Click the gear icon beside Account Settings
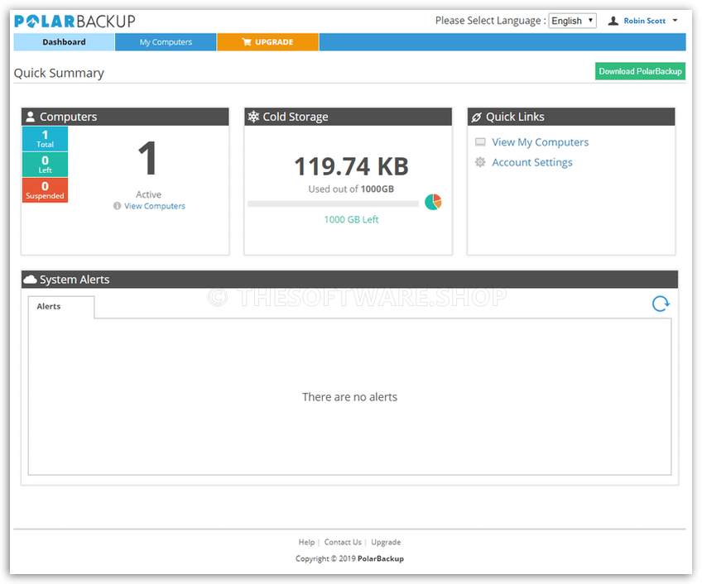 pyautogui.click(x=481, y=162)
